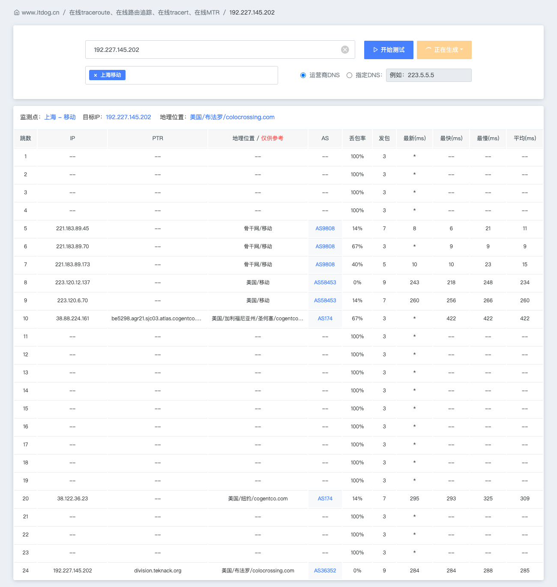This screenshot has width=557, height=587.
Task: Open 在线traceroute breadcrumb link
Action: (144, 12)
